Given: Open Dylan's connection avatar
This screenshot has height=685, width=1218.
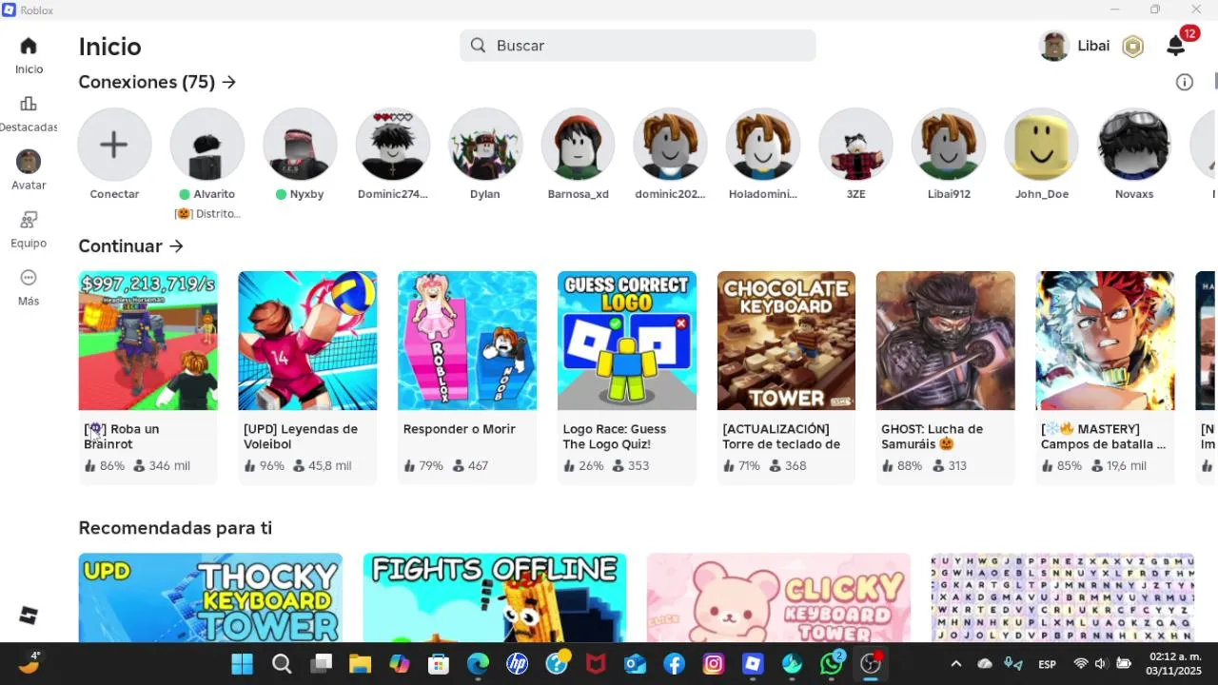Looking at the screenshot, I should coord(485,145).
